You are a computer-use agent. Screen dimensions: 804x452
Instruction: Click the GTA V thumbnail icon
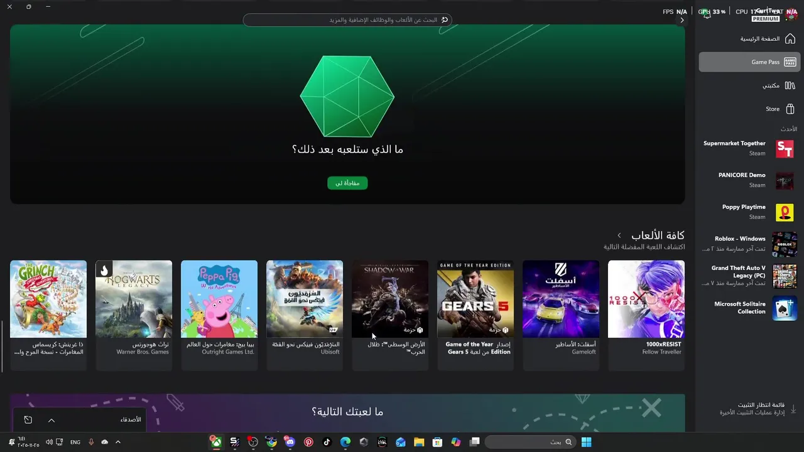point(785,276)
